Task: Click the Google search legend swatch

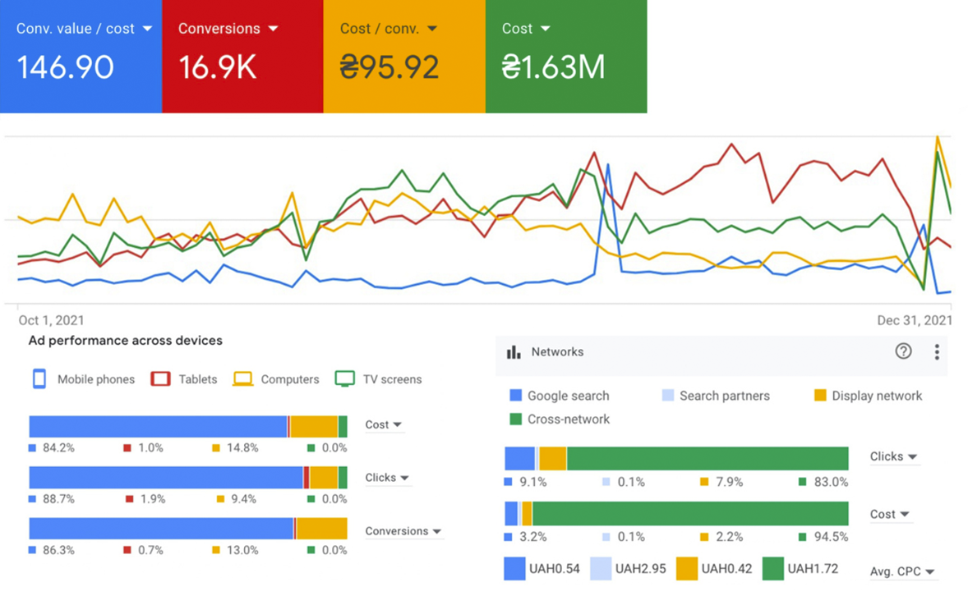Action: (516, 396)
